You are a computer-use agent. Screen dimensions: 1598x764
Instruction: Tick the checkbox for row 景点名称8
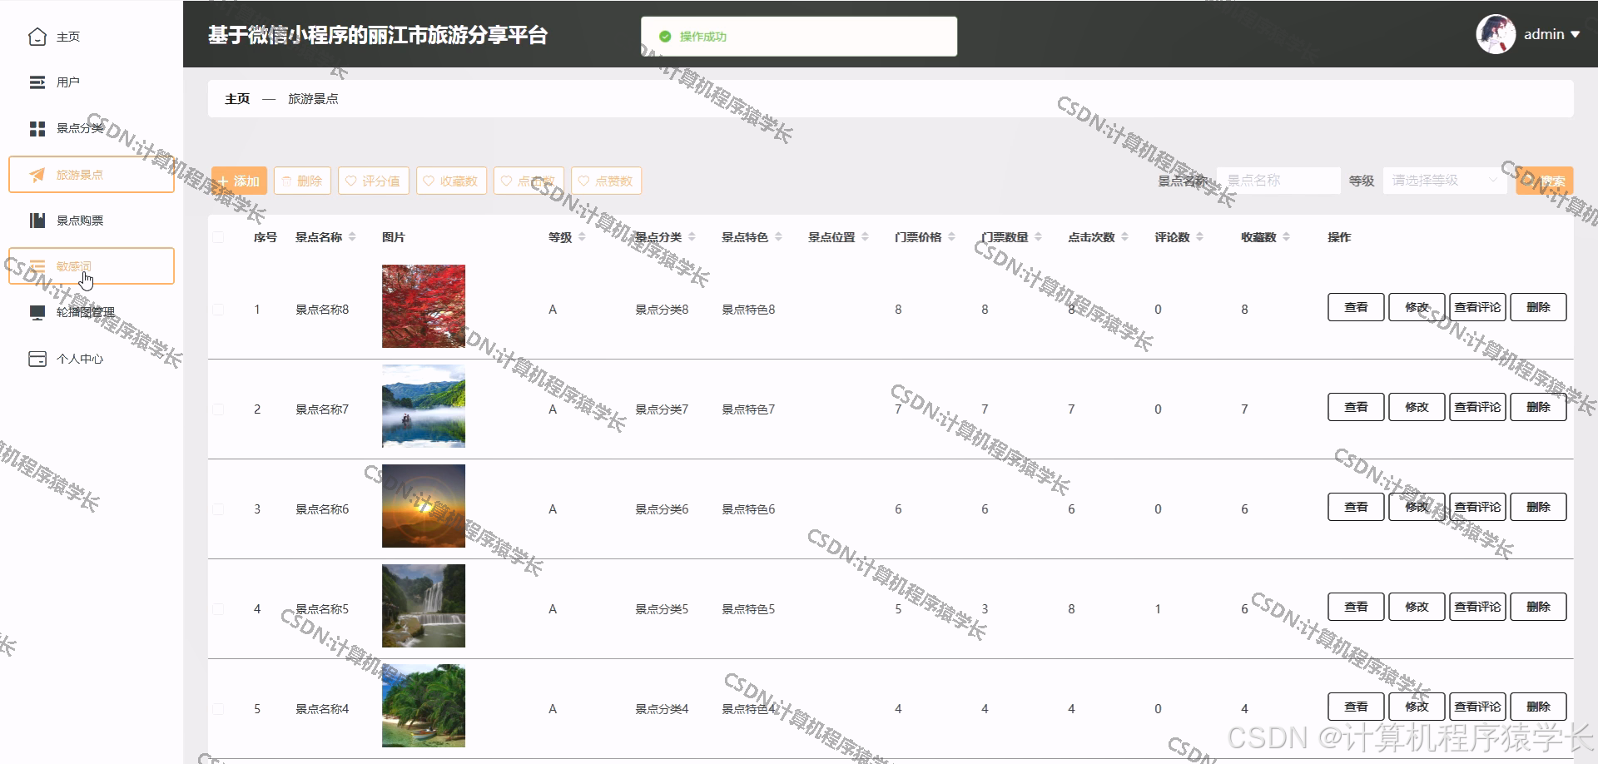pos(218,310)
